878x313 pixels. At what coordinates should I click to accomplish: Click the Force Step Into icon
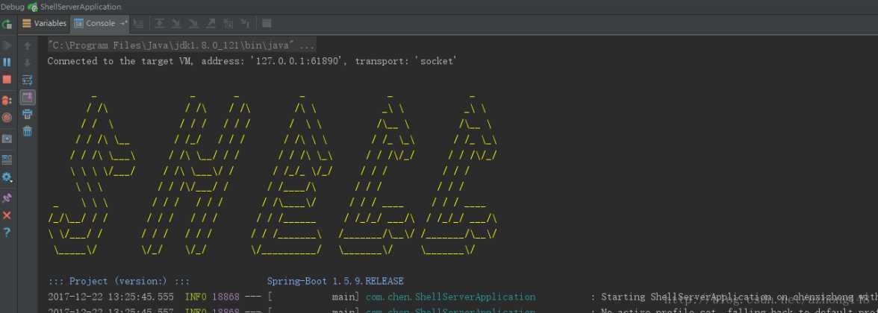click(194, 24)
